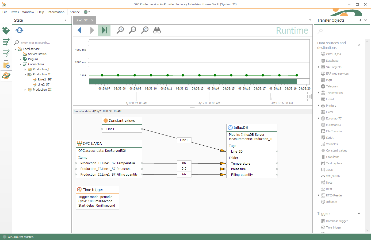Open the Service status dropdown arrow
The height and width of the screenshot is (240, 371).
coord(89,12)
